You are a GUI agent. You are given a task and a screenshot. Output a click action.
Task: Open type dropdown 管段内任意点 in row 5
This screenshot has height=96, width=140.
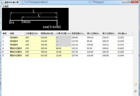(x=17, y=52)
